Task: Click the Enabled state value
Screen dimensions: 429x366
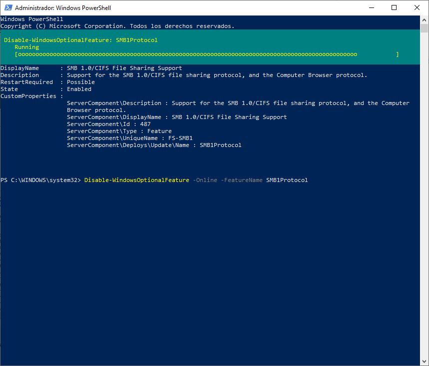Action: 79,88
